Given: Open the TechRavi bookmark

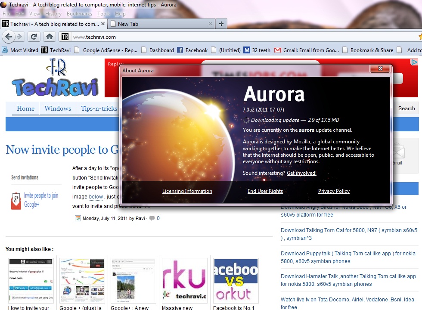Looking at the screenshot, I should coord(56,50).
